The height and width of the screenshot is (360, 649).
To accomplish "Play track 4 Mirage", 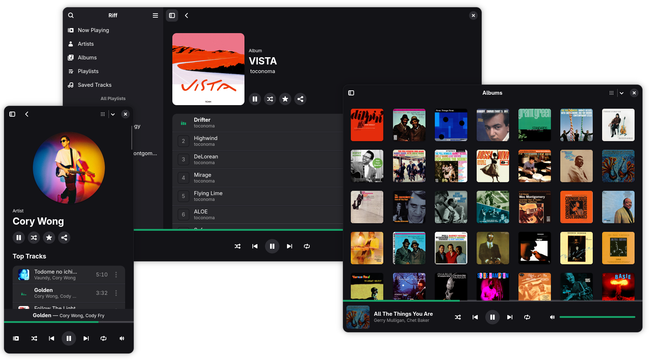I will pyautogui.click(x=257, y=178).
